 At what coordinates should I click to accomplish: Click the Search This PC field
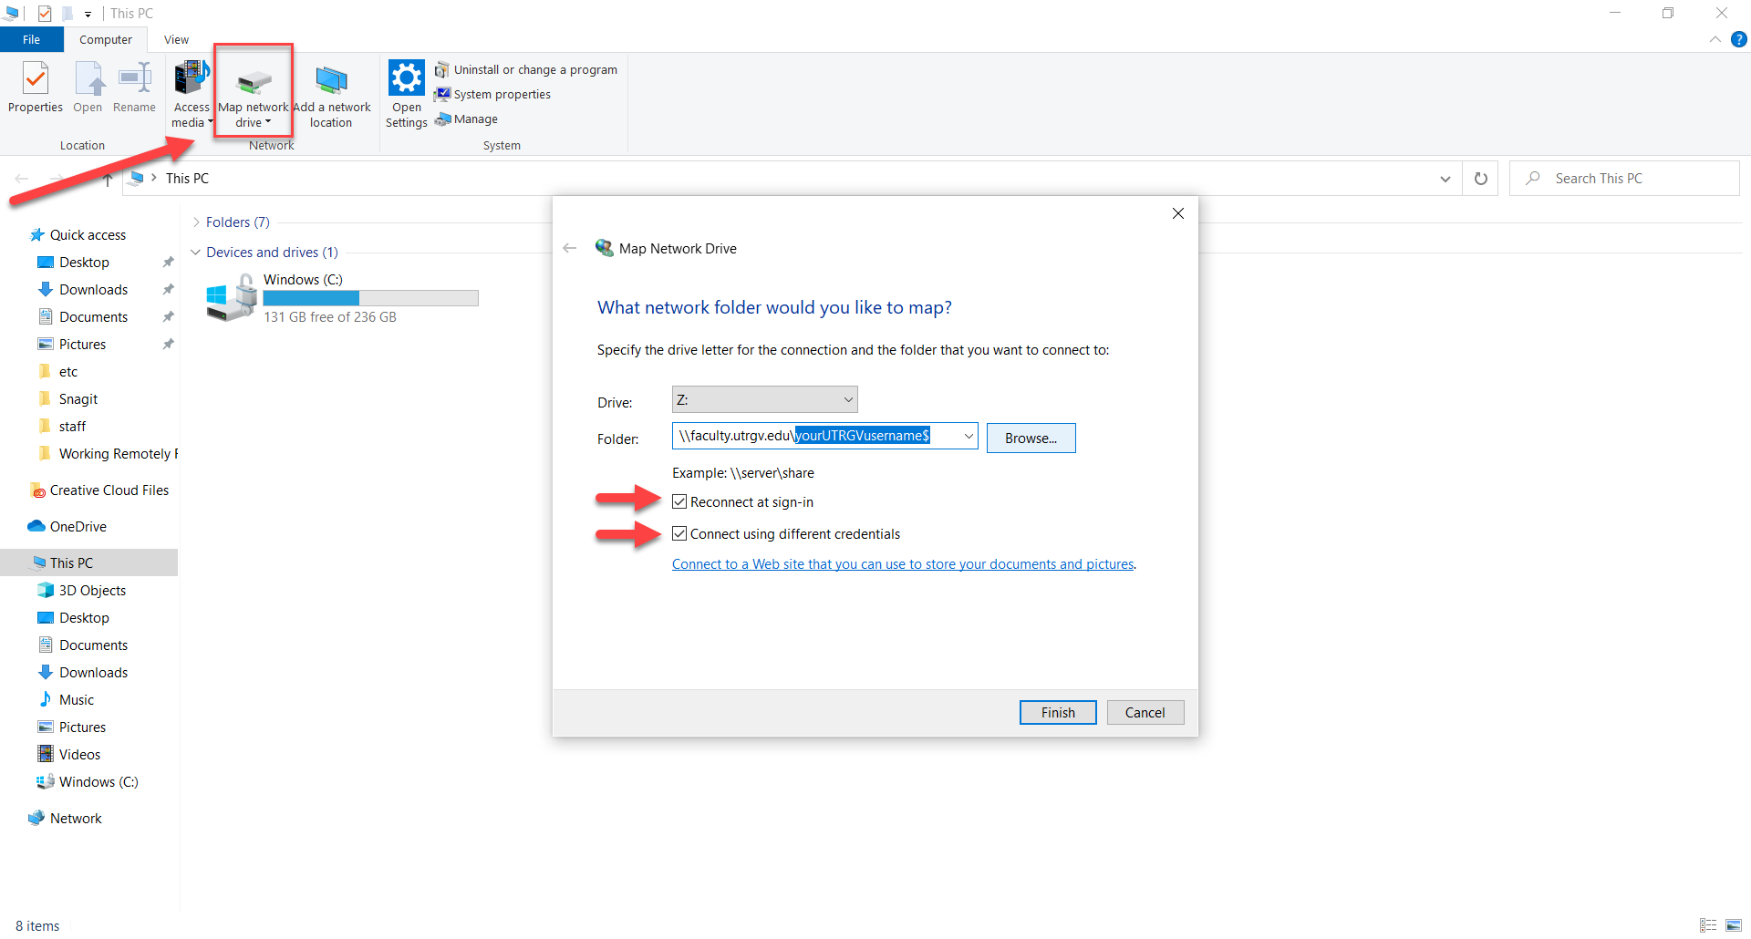click(1632, 179)
